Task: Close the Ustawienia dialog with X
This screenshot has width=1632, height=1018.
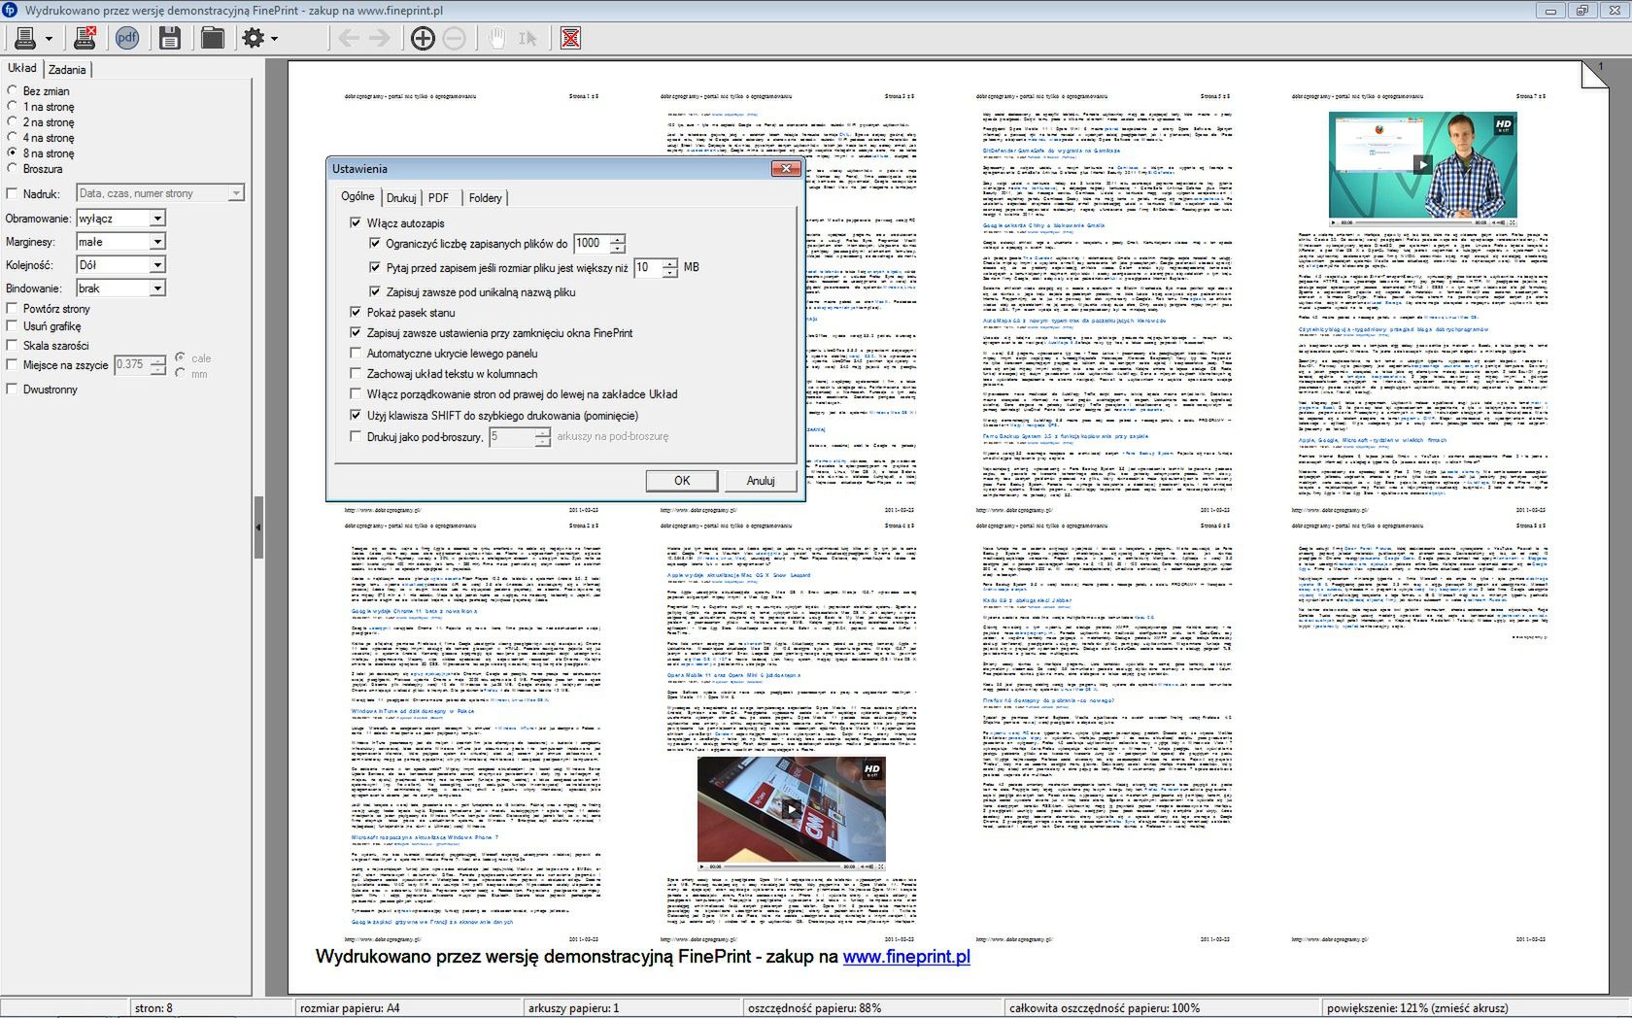Action: pos(785,169)
